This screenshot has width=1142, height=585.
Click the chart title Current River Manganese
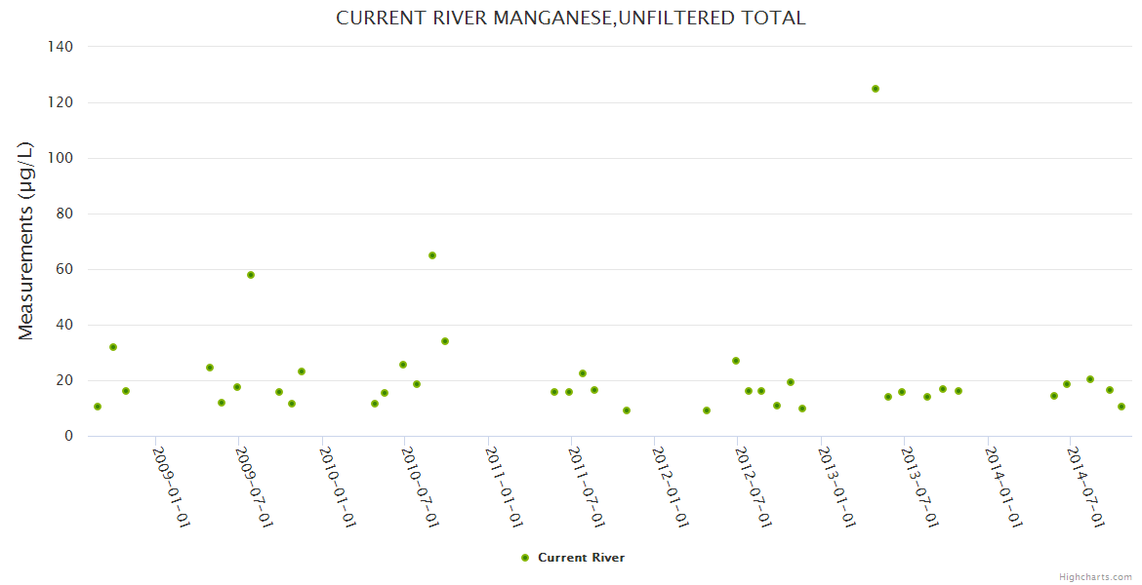[x=571, y=18]
